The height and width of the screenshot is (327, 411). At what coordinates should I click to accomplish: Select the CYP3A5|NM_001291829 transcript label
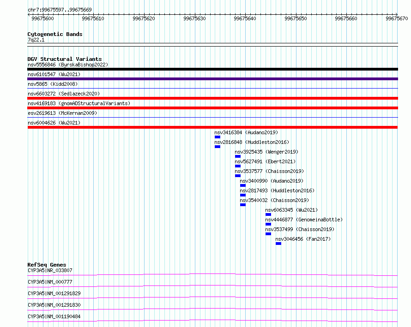pyautogui.click(x=54, y=293)
